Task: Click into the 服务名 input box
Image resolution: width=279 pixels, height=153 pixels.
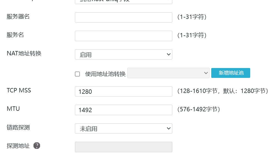Action: point(123,36)
